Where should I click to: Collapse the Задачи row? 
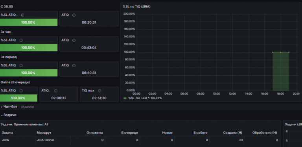pyautogui.click(x=9, y=115)
